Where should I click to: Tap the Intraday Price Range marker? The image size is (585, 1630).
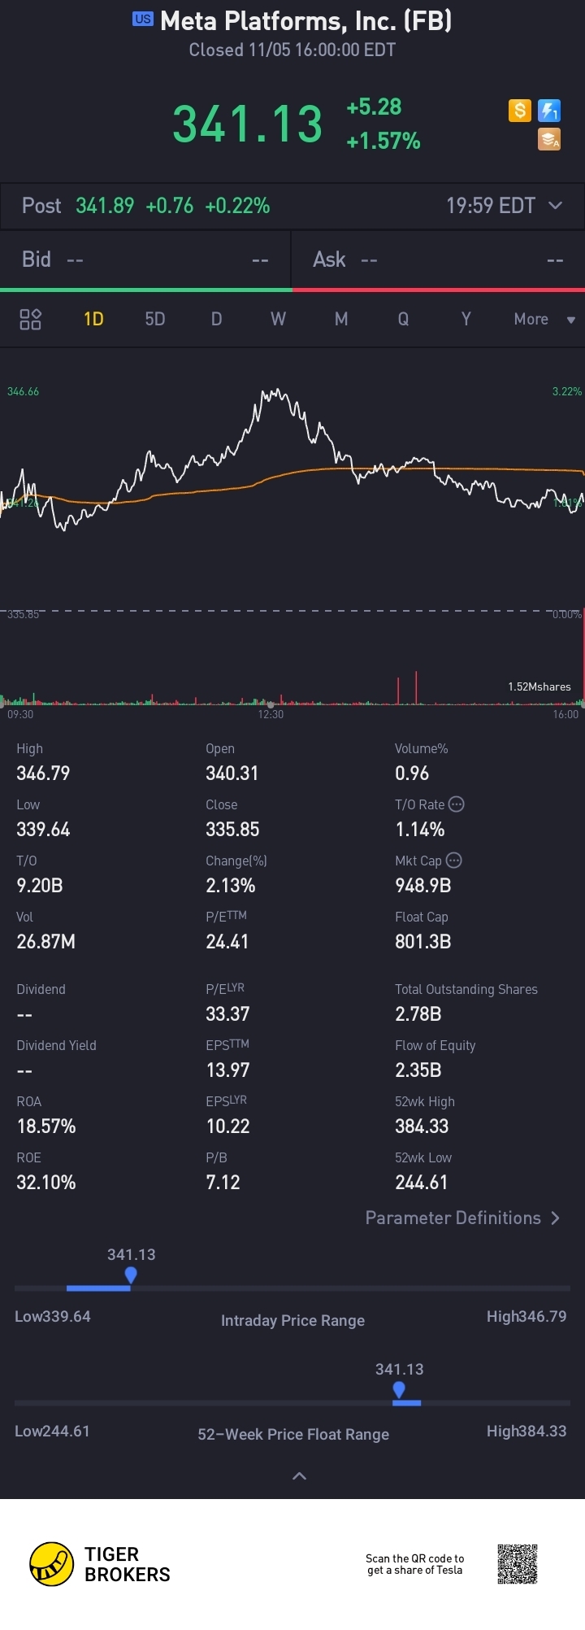pos(131,1275)
